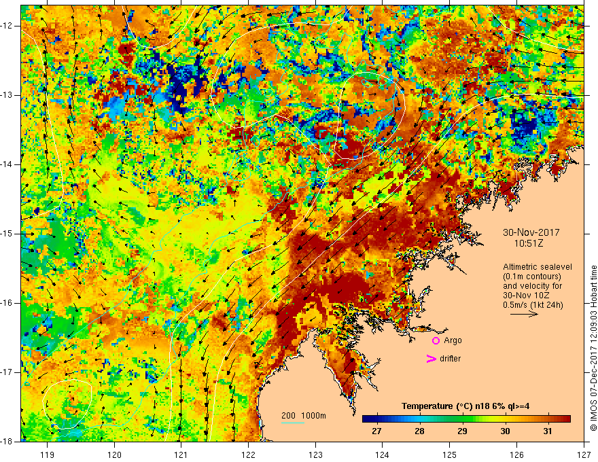Click latitude axis label '-16'
598x462 pixels.
click(7, 303)
